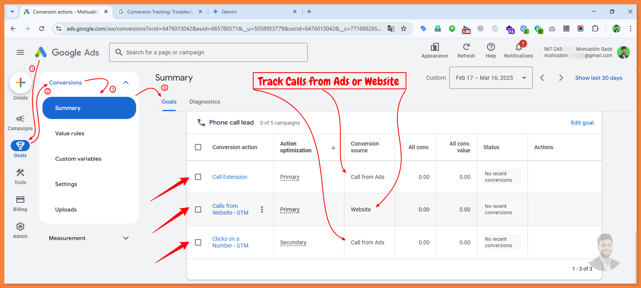Open Chrome three-dot menu
The width and height of the screenshot is (641, 288).
tap(630, 29)
